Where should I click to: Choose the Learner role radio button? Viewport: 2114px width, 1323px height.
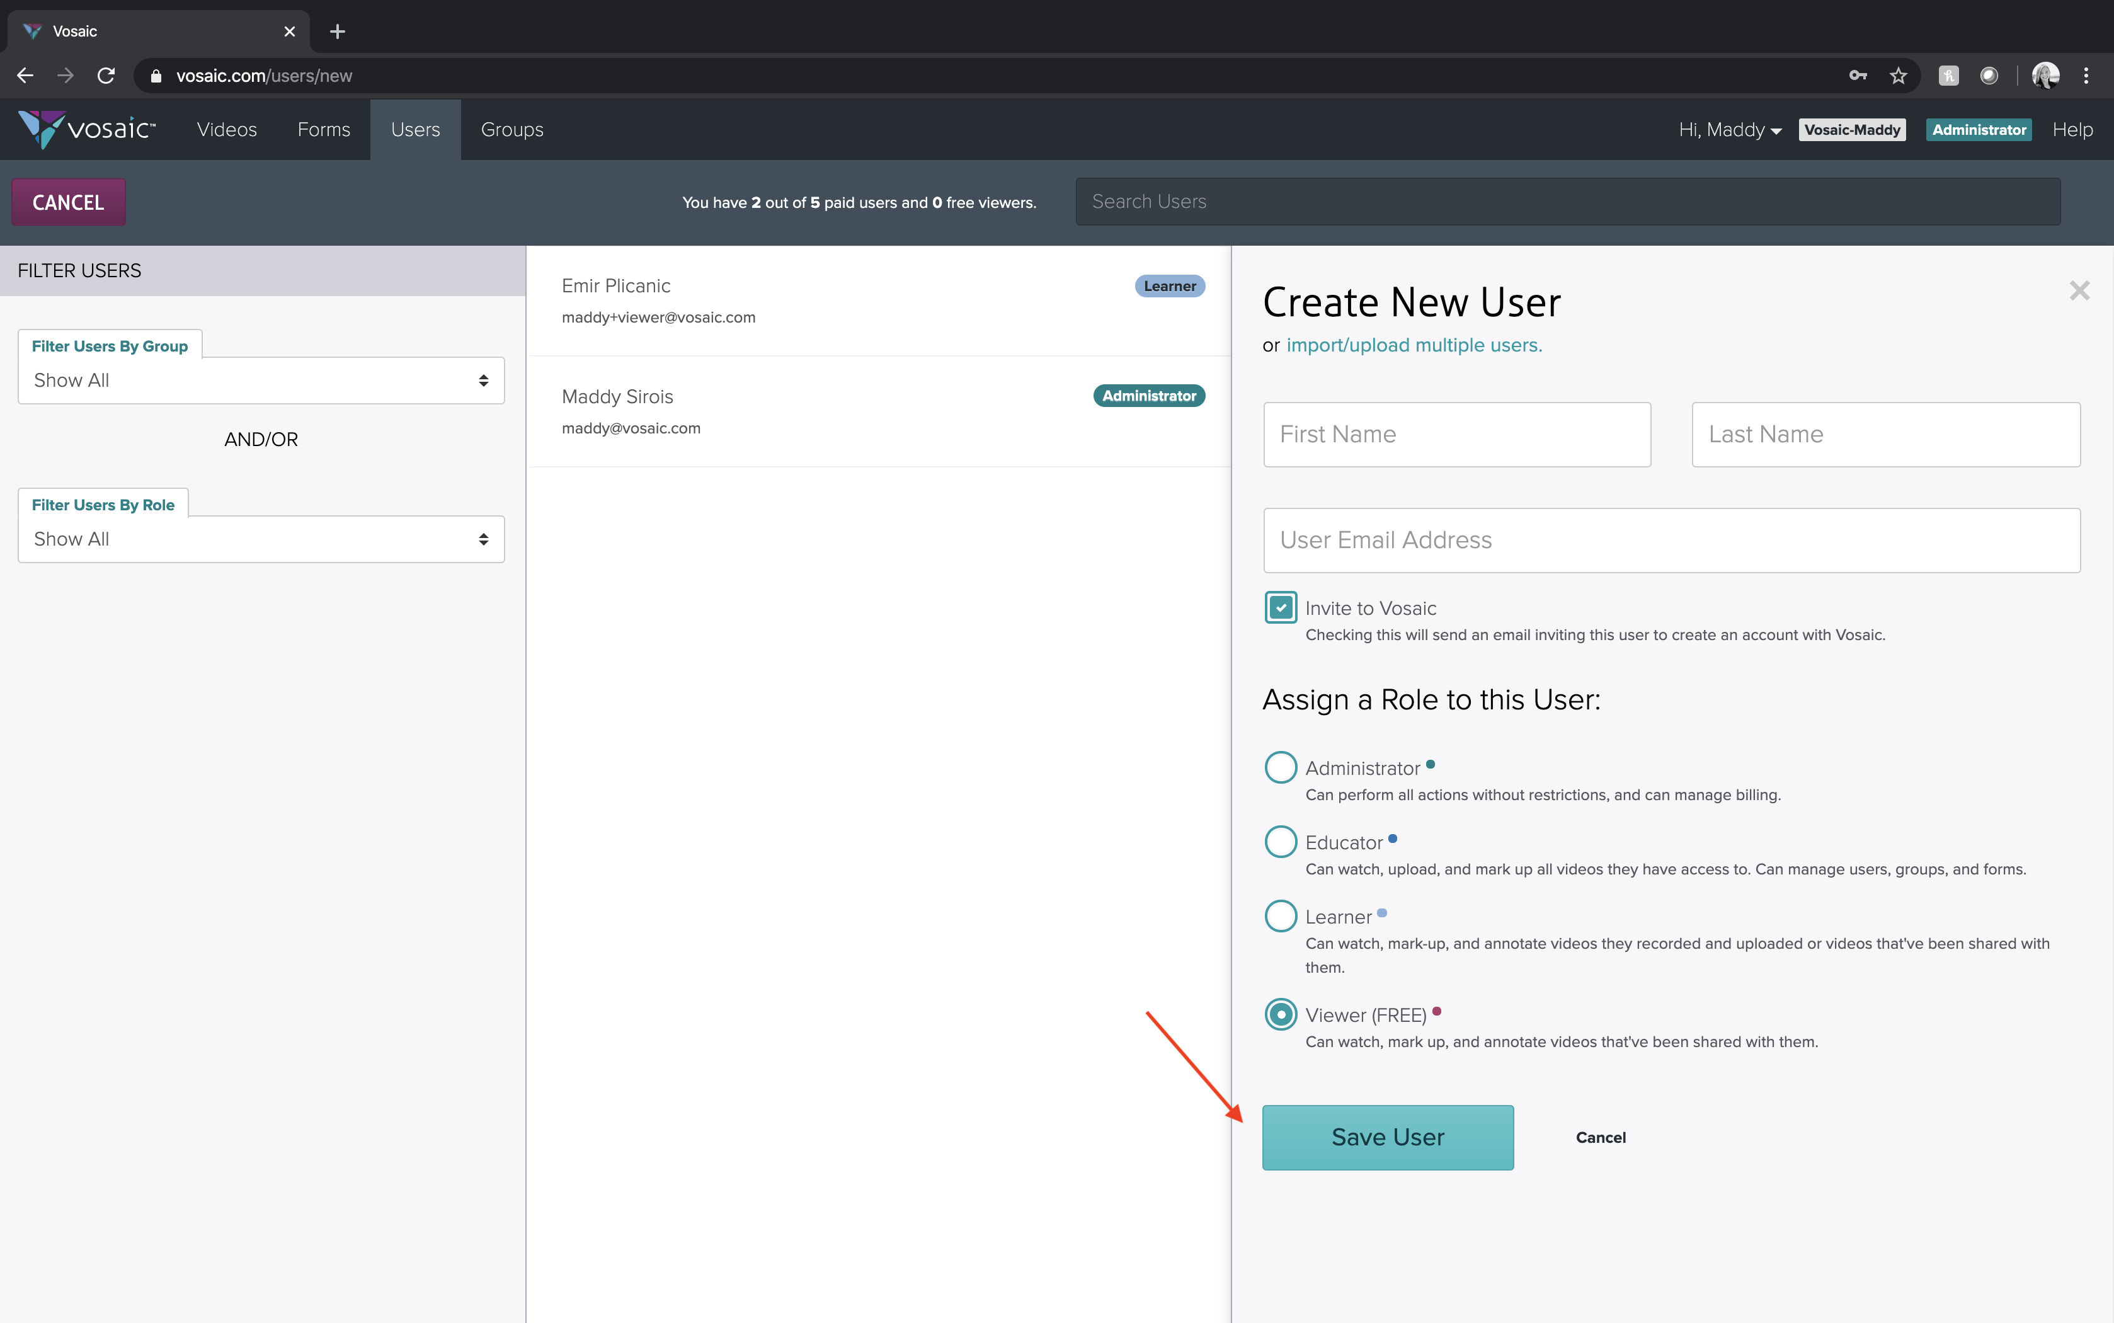(x=1281, y=916)
